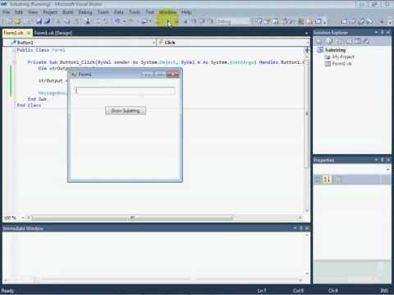Close the running Form1 window
This screenshot has height=295, width=394.
[x=172, y=75]
